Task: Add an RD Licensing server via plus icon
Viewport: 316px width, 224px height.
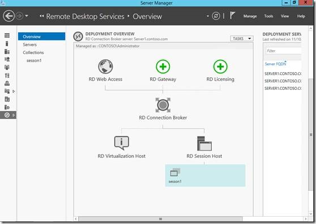Action: pos(220,67)
